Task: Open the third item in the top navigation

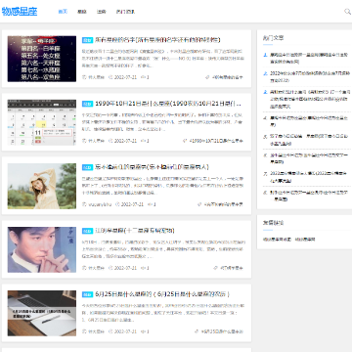Action: 101,12
